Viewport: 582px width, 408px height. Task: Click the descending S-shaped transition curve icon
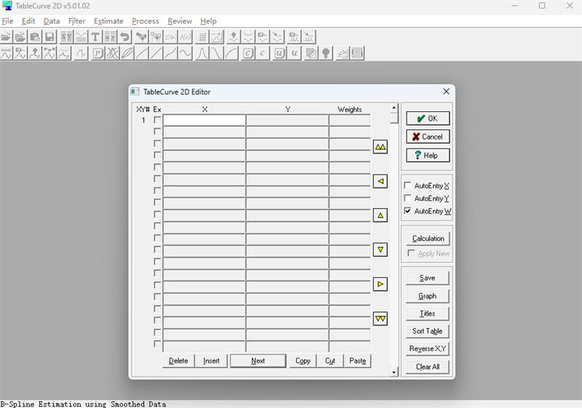pyautogui.click(x=216, y=53)
